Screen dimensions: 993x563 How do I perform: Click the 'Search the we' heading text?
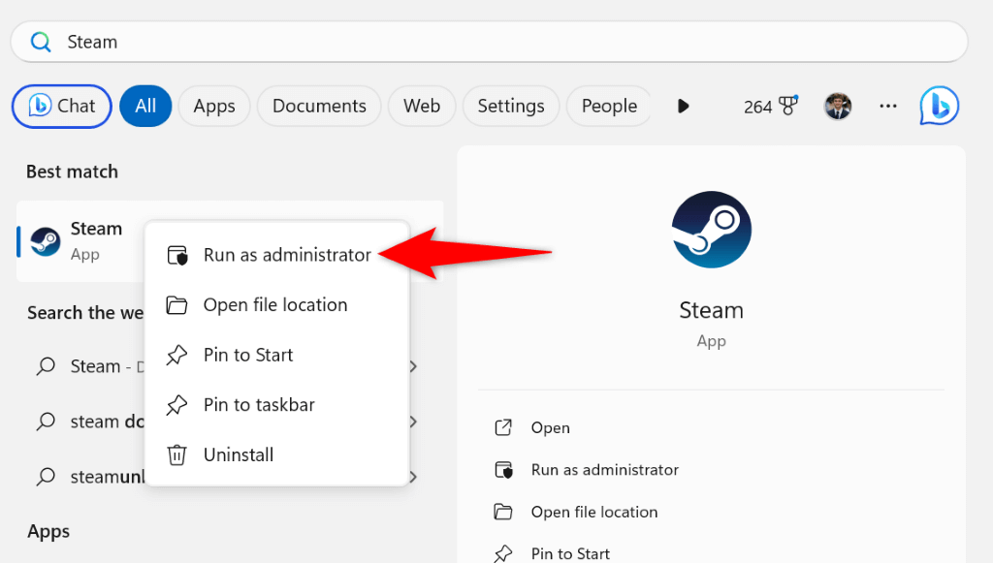(85, 312)
